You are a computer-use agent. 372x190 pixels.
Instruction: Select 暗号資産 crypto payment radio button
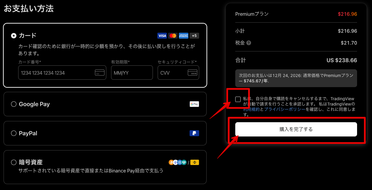[14, 162]
